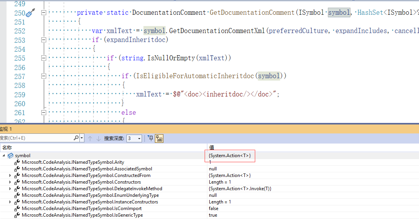
Task: Open the search options dropdown arrow
Action: click(x=82, y=138)
